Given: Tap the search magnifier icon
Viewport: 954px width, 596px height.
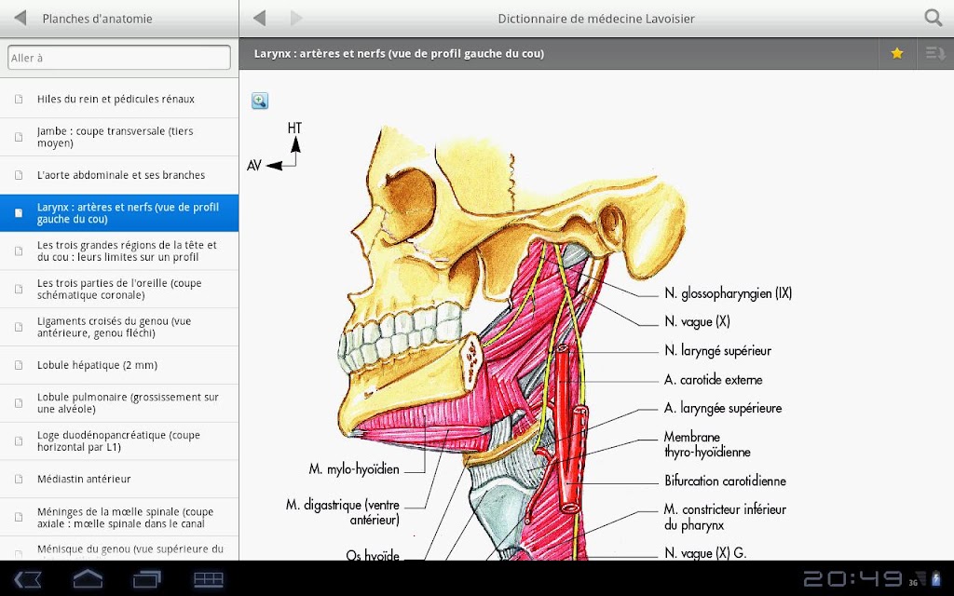Looking at the screenshot, I should coord(933,18).
